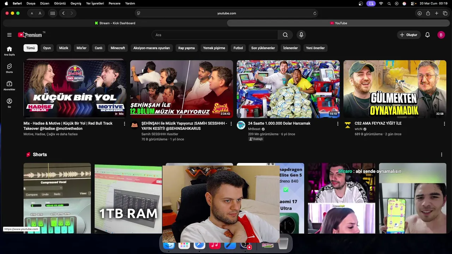Click the smaller text size A button
Image resolution: width=452 pixels, height=254 pixels.
(x=32, y=13)
